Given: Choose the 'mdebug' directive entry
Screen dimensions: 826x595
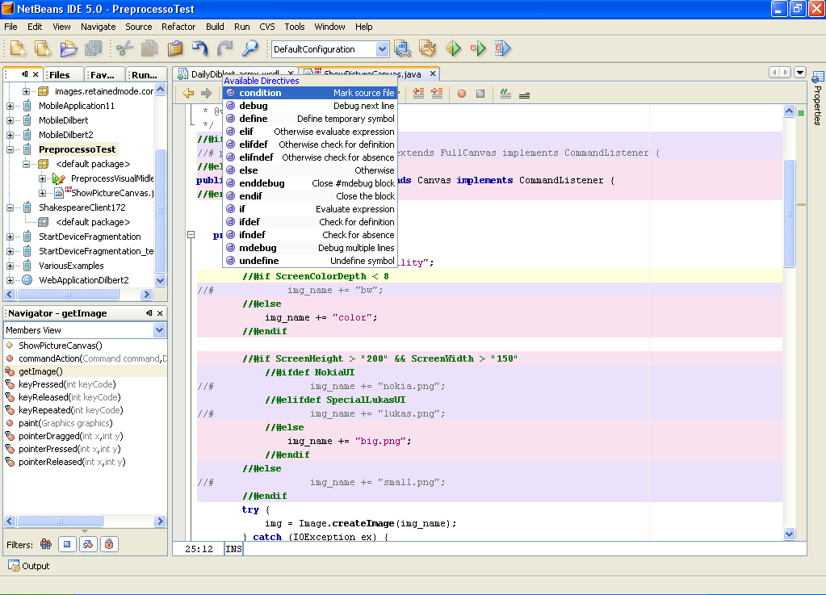Looking at the screenshot, I should (310, 248).
